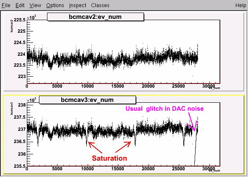
Task: Click the 235.5 y-axis label in the lower plot
Action: pyautogui.click(x=20, y=166)
